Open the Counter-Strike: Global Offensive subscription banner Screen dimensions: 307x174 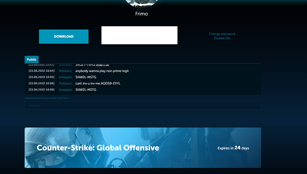click(143, 148)
